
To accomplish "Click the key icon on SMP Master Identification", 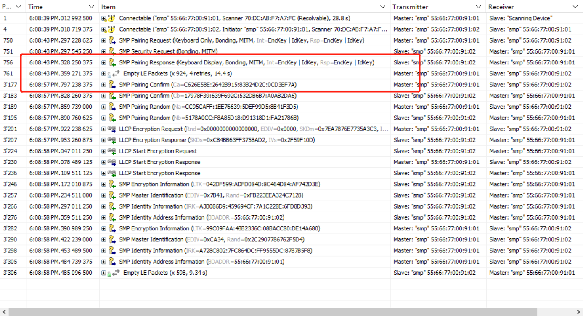I will 111,195.
